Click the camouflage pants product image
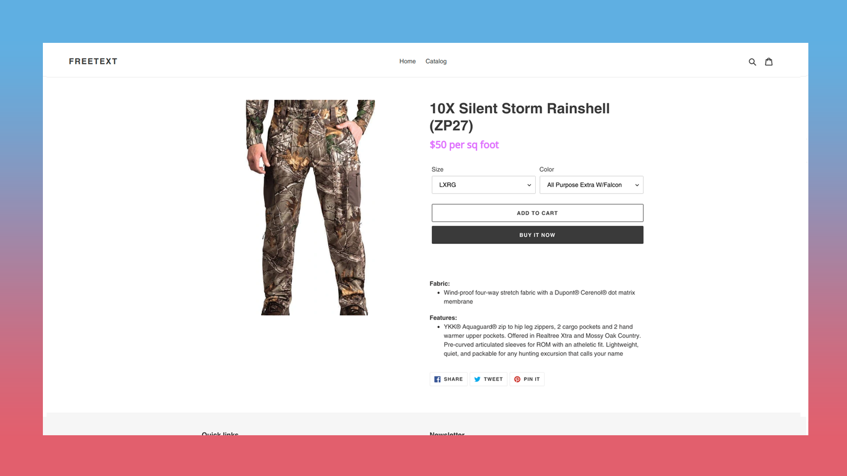The height and width of the screenshot is (476, 847). tap(310, 207)
